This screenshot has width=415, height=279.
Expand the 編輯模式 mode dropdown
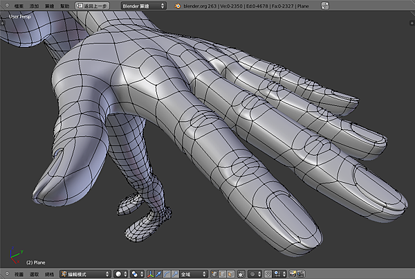pos(84,274)
